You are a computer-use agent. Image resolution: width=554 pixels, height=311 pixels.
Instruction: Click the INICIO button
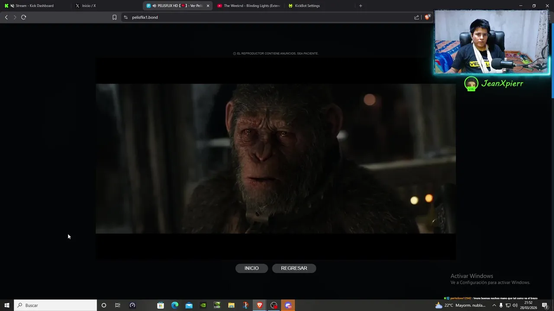click(251, 268)
